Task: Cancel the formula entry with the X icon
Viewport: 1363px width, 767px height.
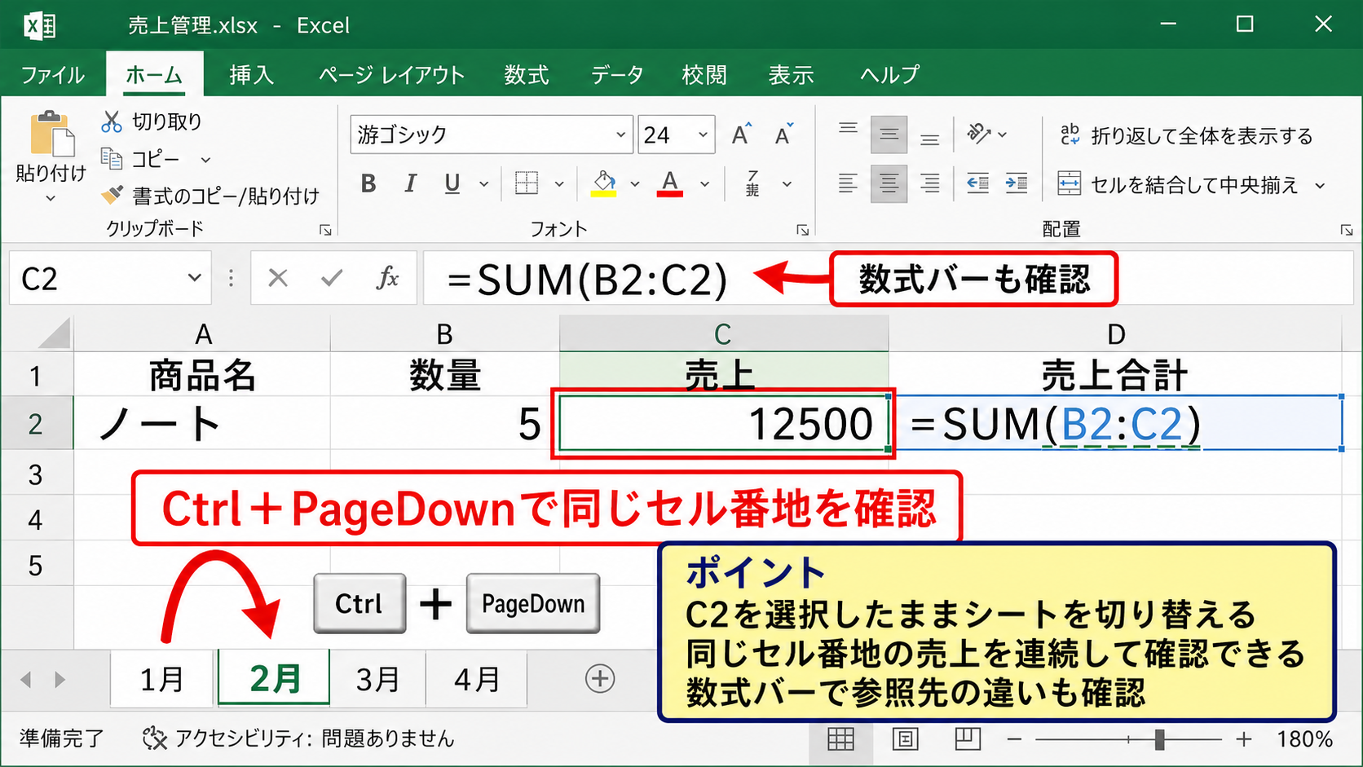Action: pos(278,278)
